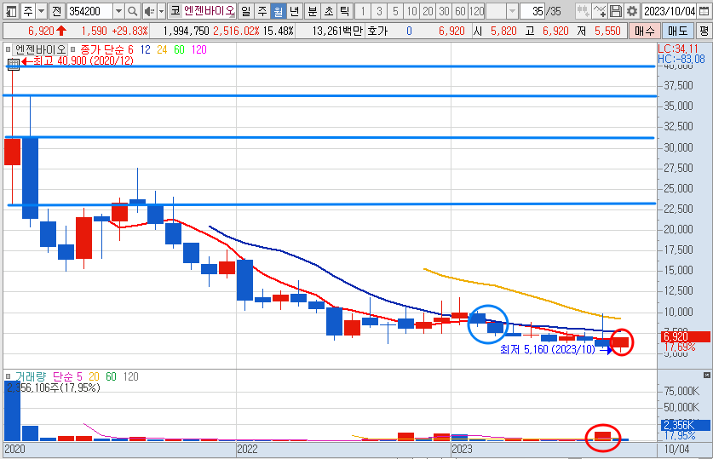Click moving average 120 legend
Image resolution: width=713 pixels, height=459 pixels.
pos(198,49)
